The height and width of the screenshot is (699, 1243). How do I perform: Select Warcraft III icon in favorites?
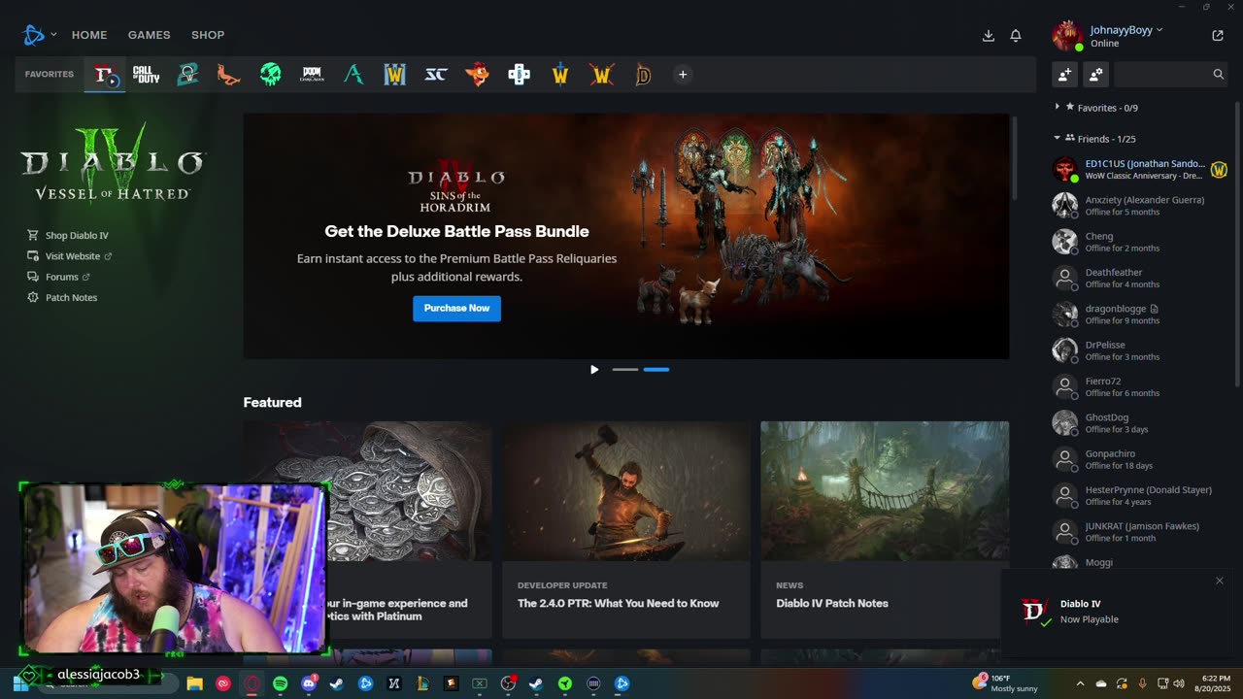pos(394,75)
